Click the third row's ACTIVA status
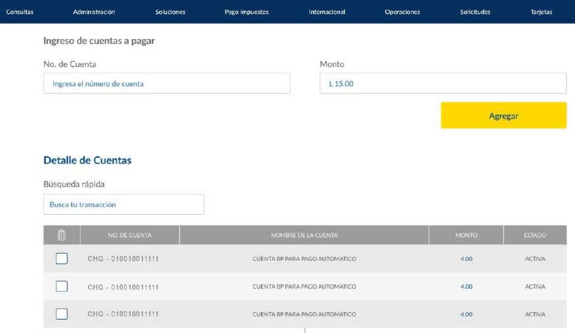The width and height of the screenshot is (575, 333). (x=535, y=314)
